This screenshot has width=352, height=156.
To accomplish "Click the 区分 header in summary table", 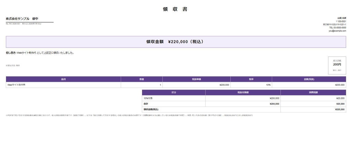I will [x=174, y=92].
